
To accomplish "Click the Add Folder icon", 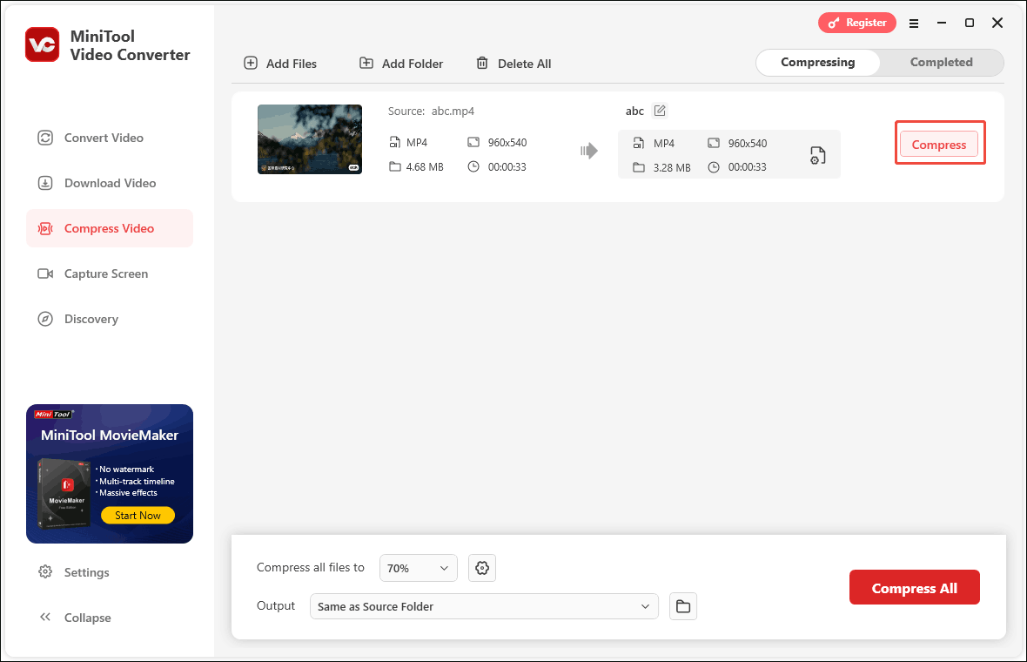I will coord(366,63).
